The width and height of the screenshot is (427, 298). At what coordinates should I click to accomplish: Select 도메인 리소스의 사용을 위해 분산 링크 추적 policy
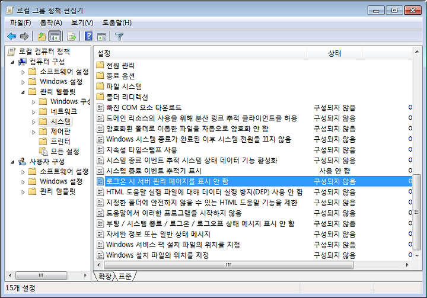click(202, 118)
